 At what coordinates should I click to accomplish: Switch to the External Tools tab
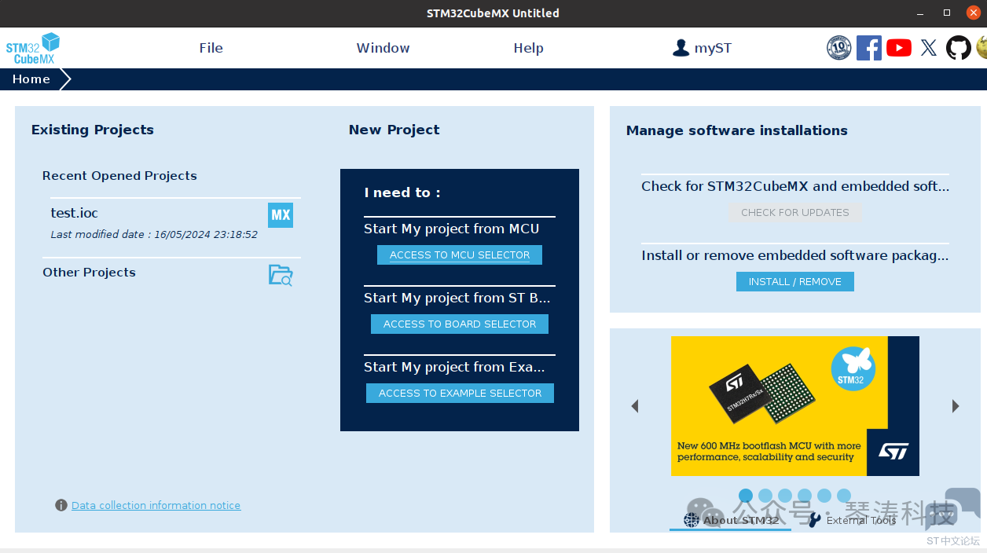point(853,520)
